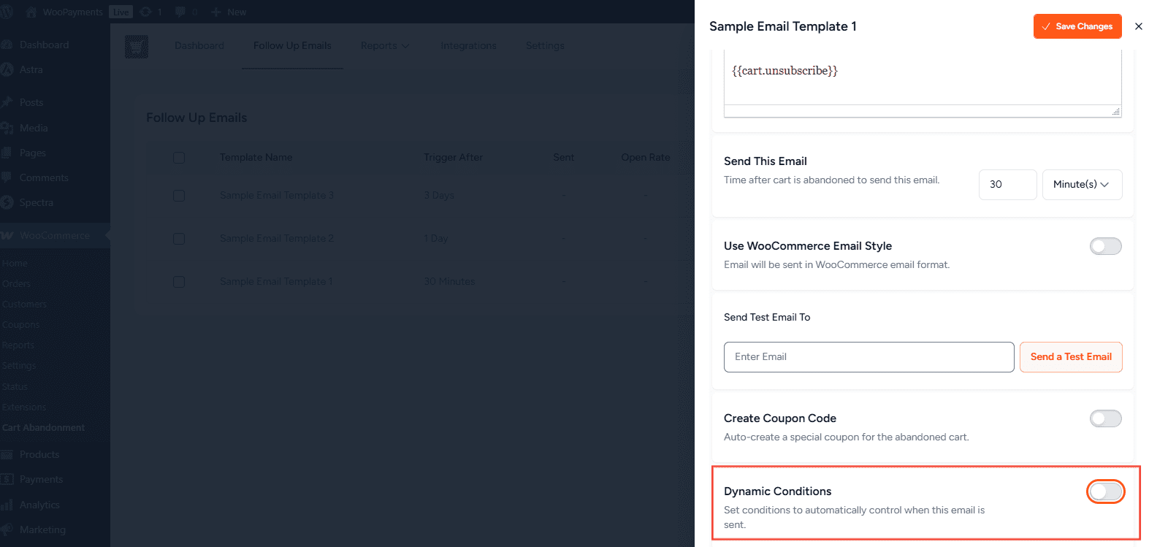This screenshot has width=1149, height=547.
Task: Click the Payments dollar icon in sidebar
Action: click(x=7, y=479)
